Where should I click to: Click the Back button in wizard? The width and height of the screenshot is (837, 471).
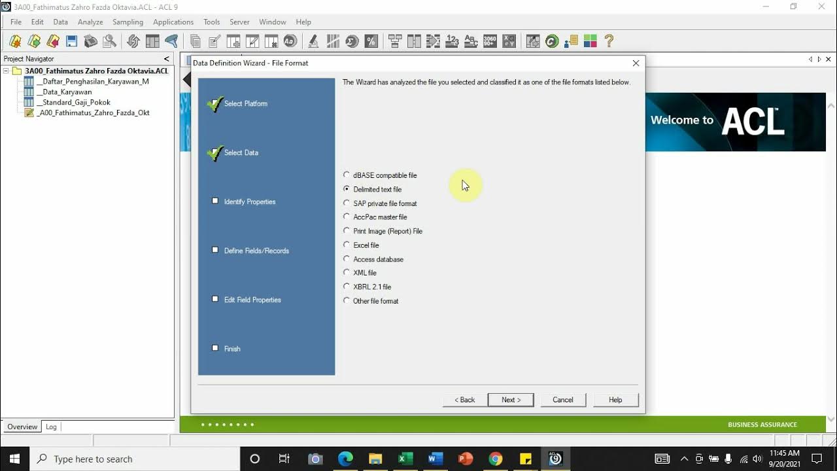click(x=465, y=400)
